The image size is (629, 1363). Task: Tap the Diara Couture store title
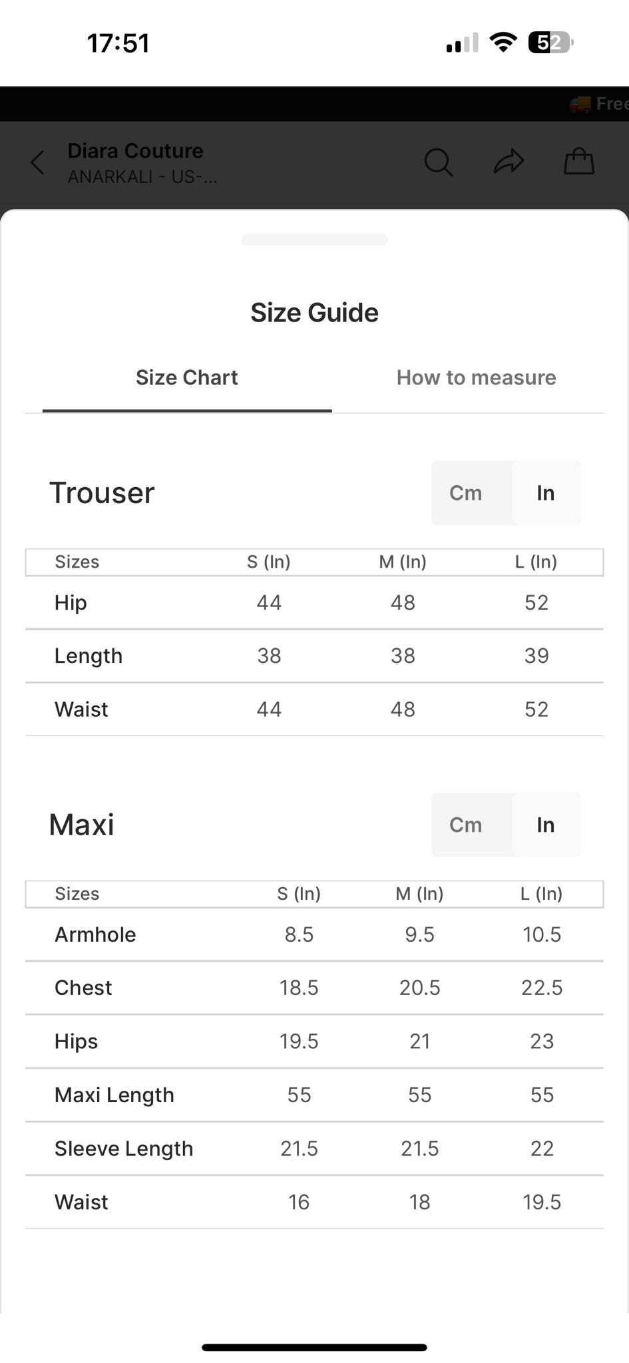coord(135,151)
